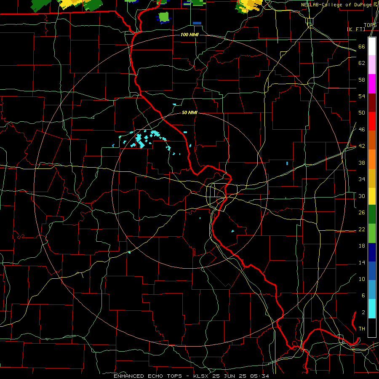Click the legend value "54"
Screen dimensions: 379x379
362,96
